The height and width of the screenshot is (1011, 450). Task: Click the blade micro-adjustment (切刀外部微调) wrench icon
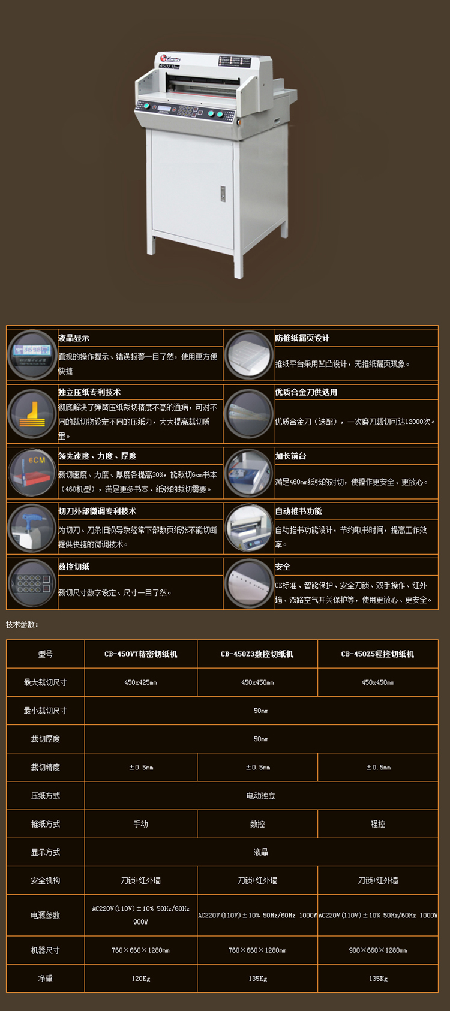pos(32,528)
